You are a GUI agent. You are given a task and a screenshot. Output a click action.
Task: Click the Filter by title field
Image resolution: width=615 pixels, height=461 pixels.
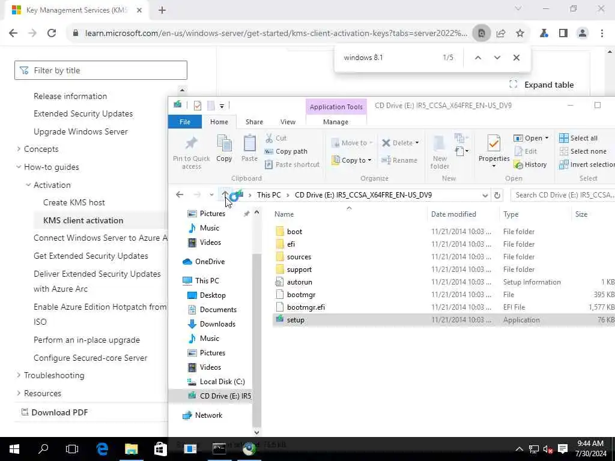pos(101,70)
